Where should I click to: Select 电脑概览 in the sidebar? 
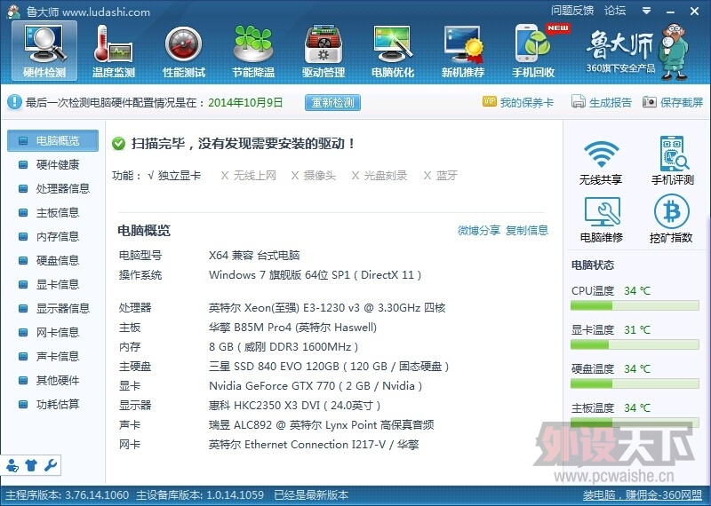click(x=52, y=141)
